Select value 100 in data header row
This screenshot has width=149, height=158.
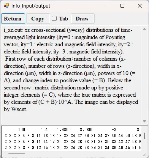[x=22, y=130]
